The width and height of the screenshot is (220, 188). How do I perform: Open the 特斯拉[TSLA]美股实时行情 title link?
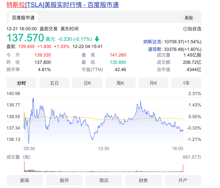[x=63, y=5]
